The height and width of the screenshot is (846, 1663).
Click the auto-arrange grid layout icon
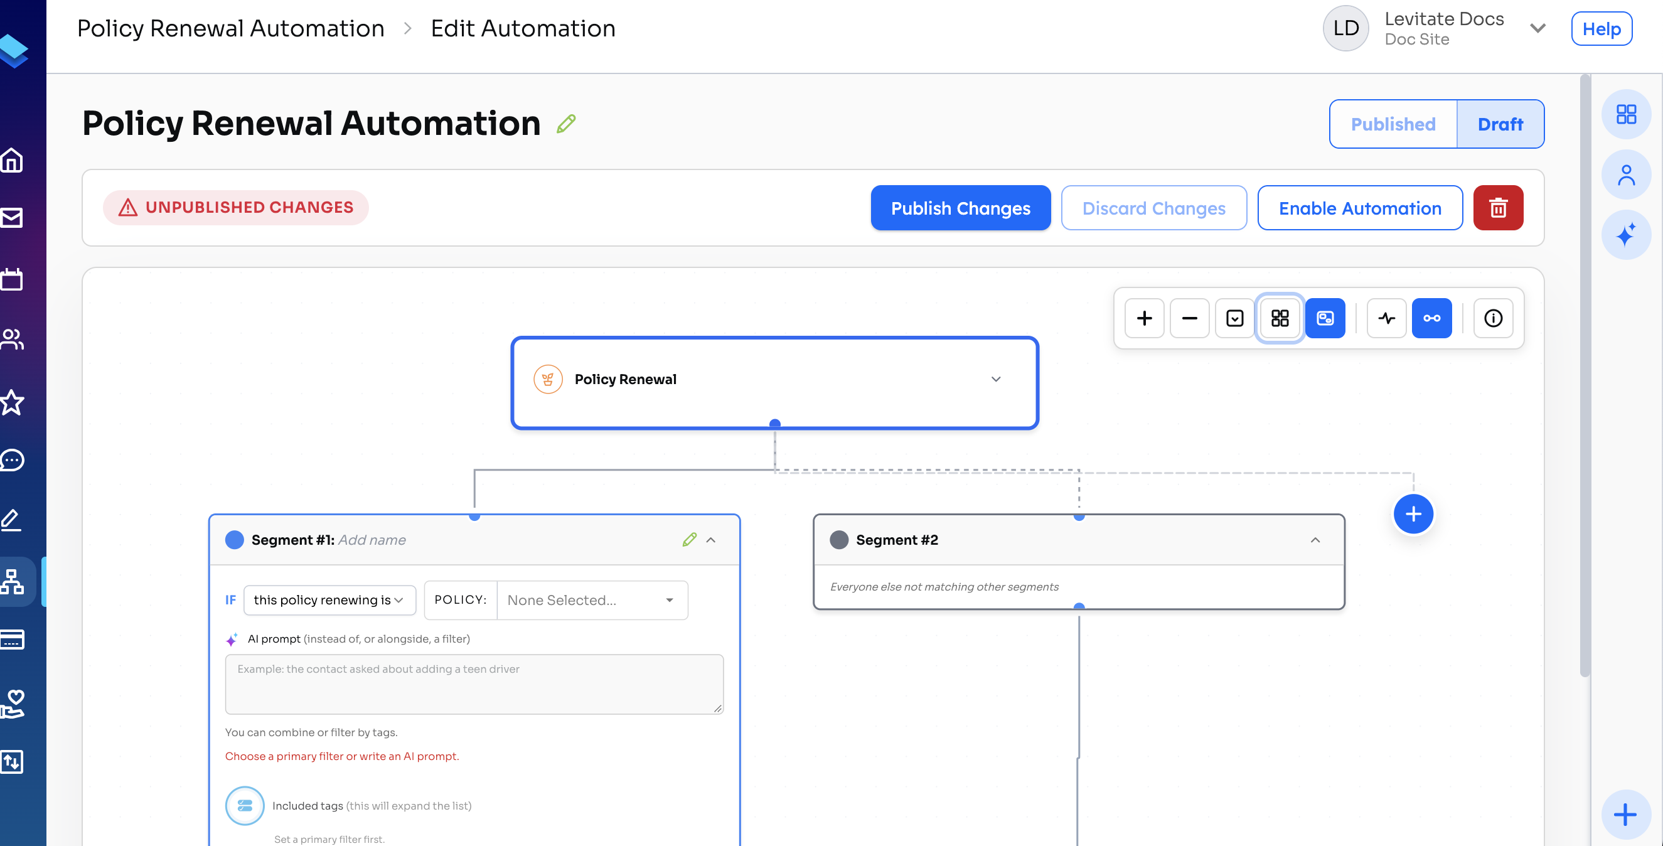click(x=1280, y=318)
